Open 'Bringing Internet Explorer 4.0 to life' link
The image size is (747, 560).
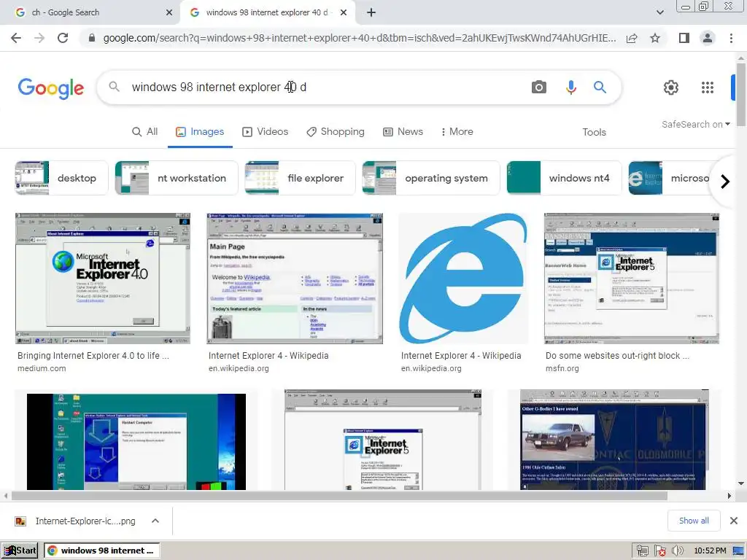tap(93, 356)
